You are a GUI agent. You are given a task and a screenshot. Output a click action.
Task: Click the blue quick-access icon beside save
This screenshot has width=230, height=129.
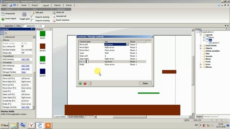[x=14, y=5]
